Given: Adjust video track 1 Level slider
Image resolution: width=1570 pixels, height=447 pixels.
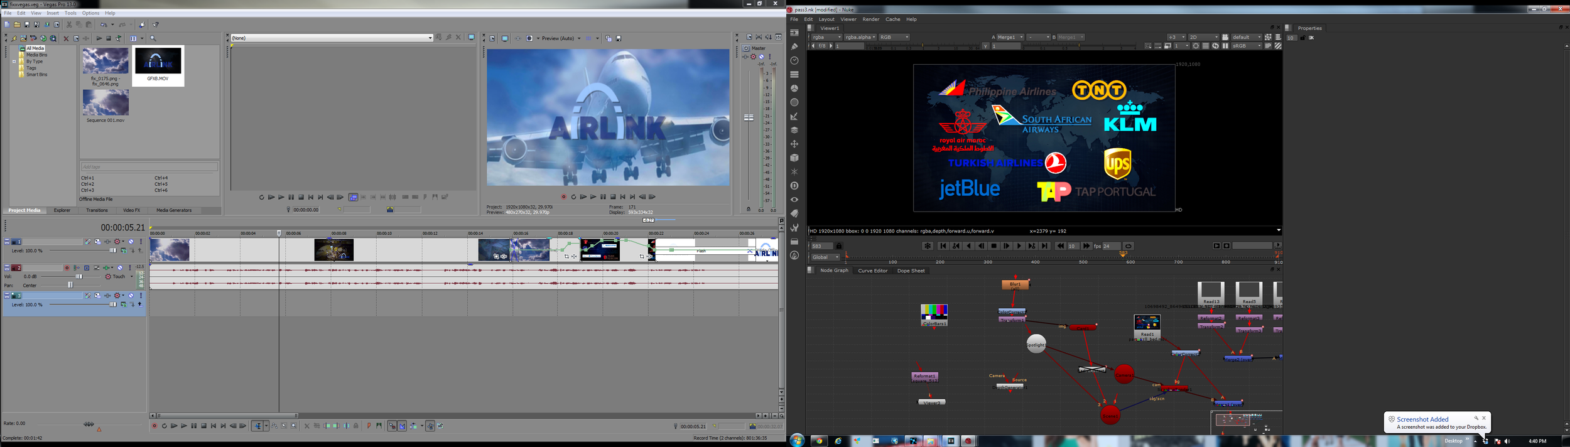Looking at the screenshot, I should click(113, 250).
